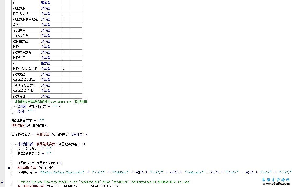The image size is (292, 187).
Task: Select the 易DLL命令参数1 variable name cell
Action: pyautogui.click(x=25, y=85)
